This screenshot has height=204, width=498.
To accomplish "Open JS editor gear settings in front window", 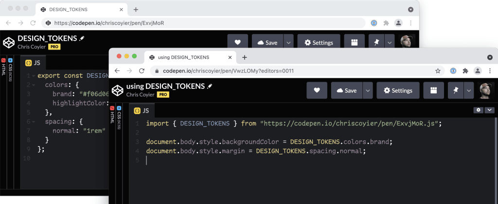I will (479, 110).
